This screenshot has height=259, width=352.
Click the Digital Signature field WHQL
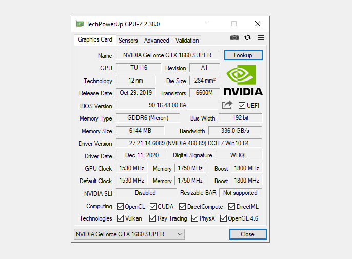click(239, 155)
